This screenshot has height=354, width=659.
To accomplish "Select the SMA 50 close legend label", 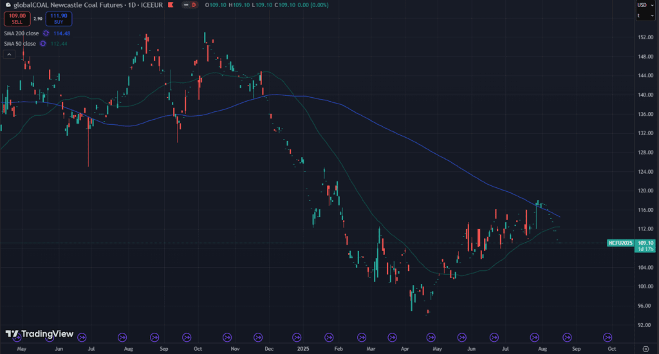I will tap(19, 44).
